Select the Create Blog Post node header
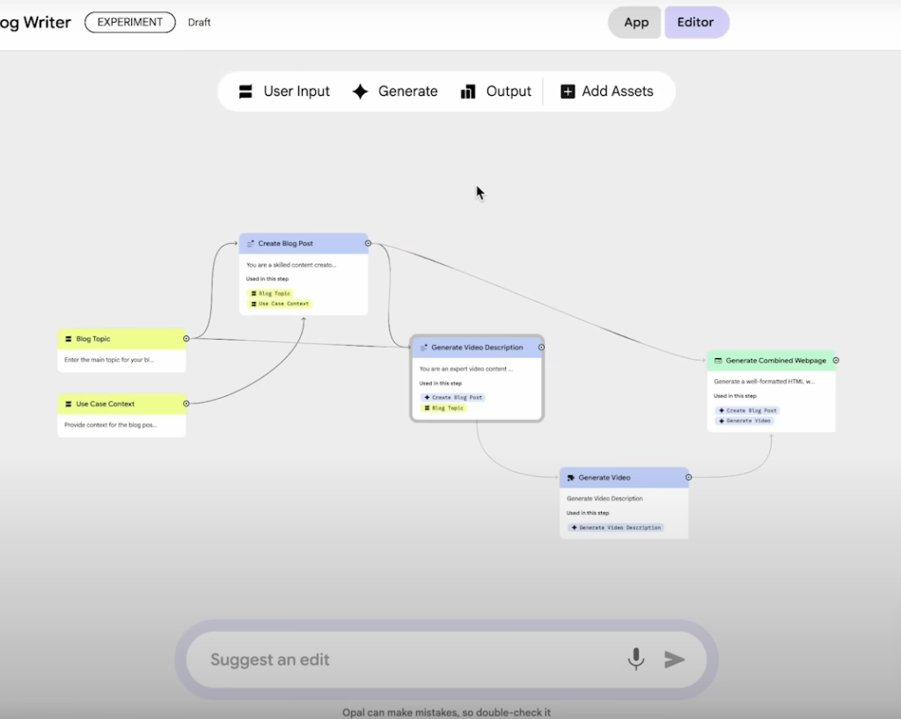Screen dimensions: 901x719 304,244
